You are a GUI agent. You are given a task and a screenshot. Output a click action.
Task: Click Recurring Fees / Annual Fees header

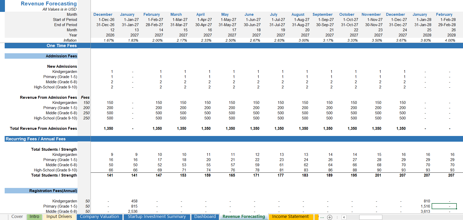click(x=36, y=139)
